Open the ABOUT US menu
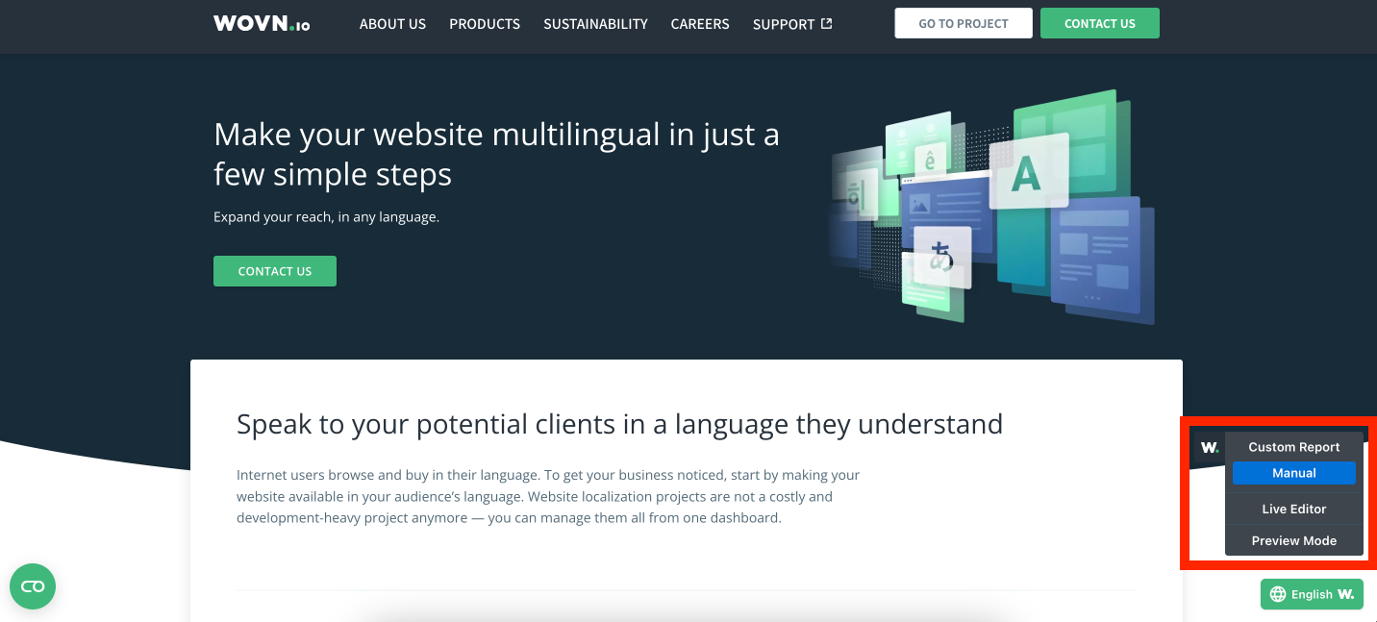This screenshot has width=1377, height=622. point(392,24)
